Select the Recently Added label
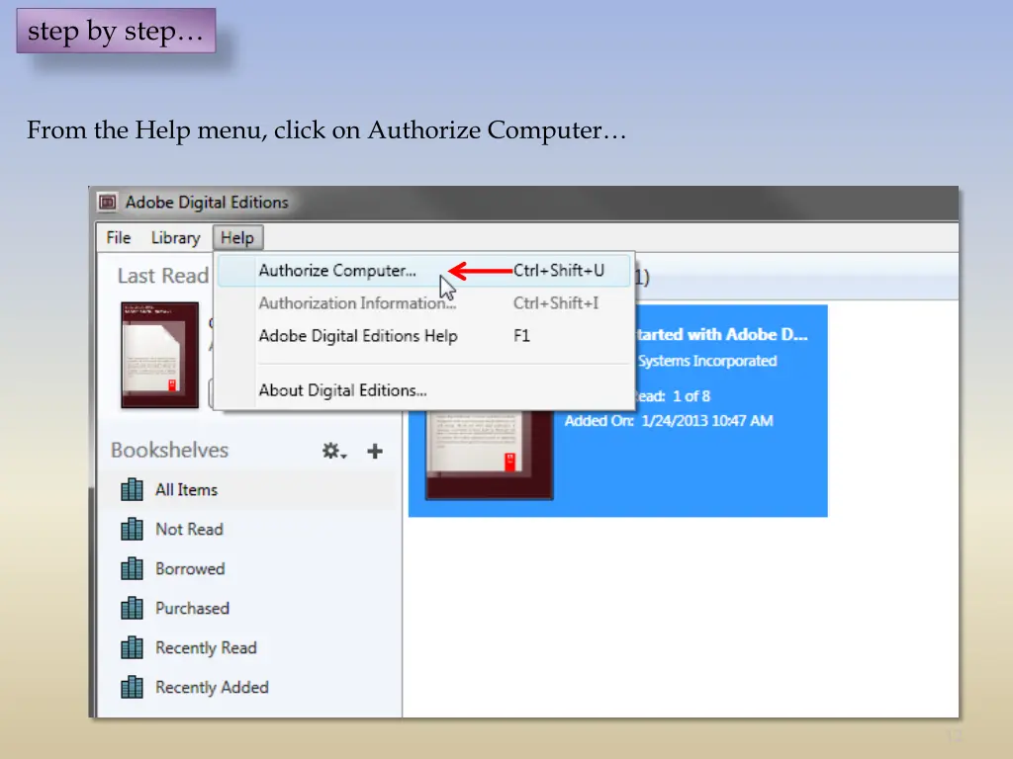Viewport: 1013px width, 759px height. pos(212,688)
